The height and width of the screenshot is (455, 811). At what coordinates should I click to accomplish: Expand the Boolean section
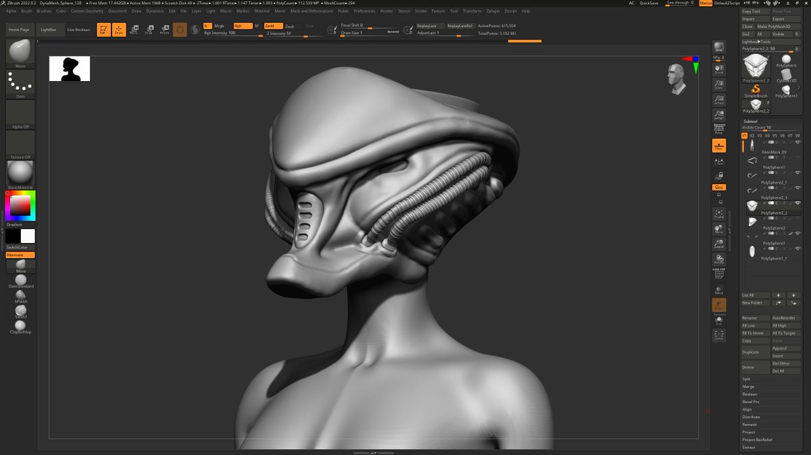tap(750, 394)
